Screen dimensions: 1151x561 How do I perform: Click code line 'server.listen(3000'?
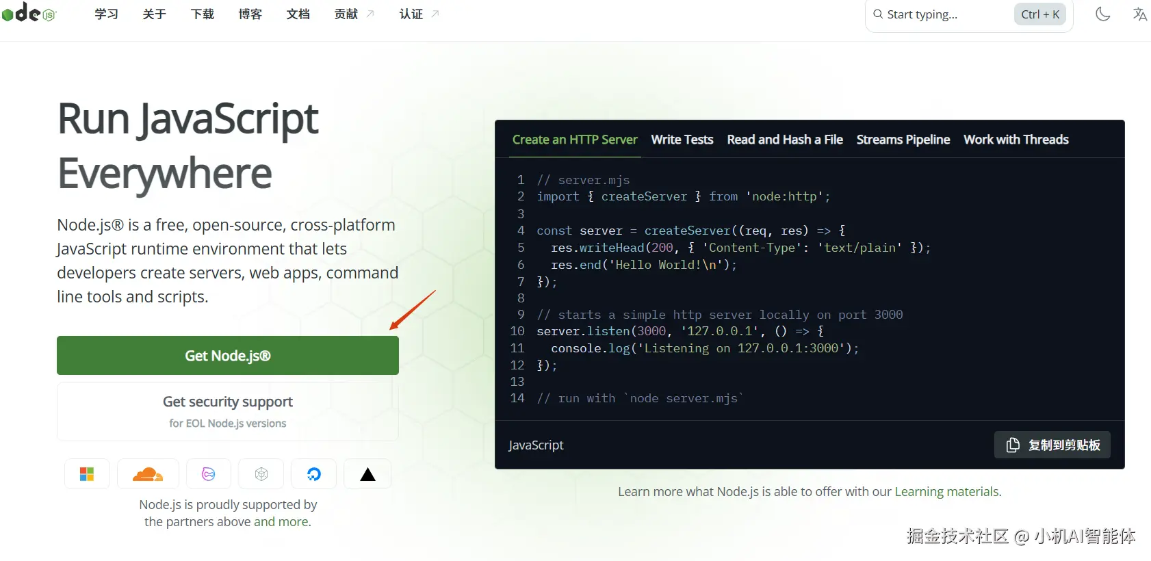point(681,331)
